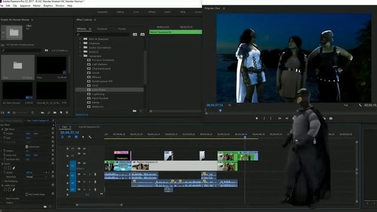Image resolution: width=377 pixels, height=212 pixels.
Task: Open Blend Mode dropdown showing Normal
Action: coord(37,177)
